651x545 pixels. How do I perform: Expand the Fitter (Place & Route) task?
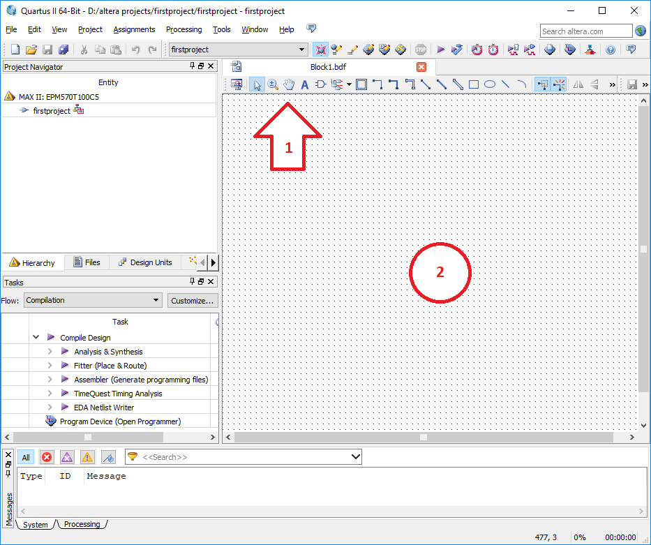click(50, 365)
